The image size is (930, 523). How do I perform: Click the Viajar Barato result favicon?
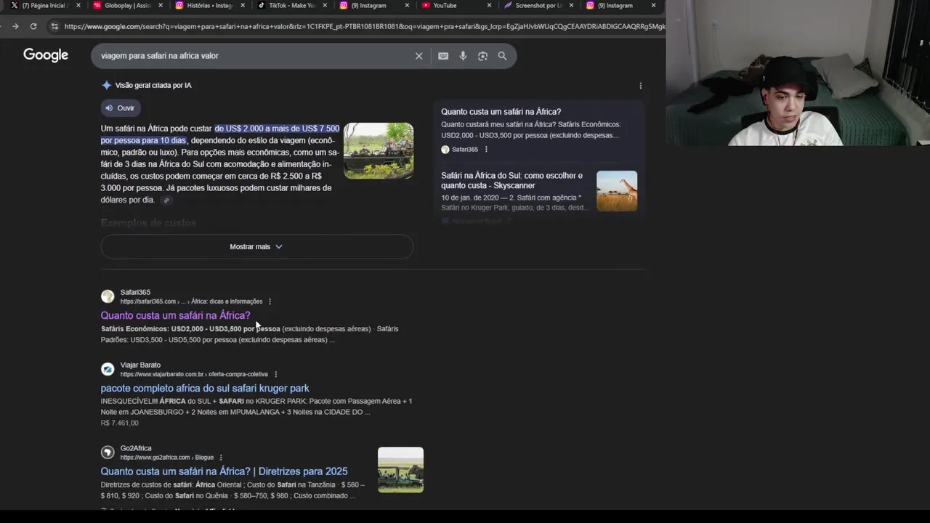[x=108, y=369]
